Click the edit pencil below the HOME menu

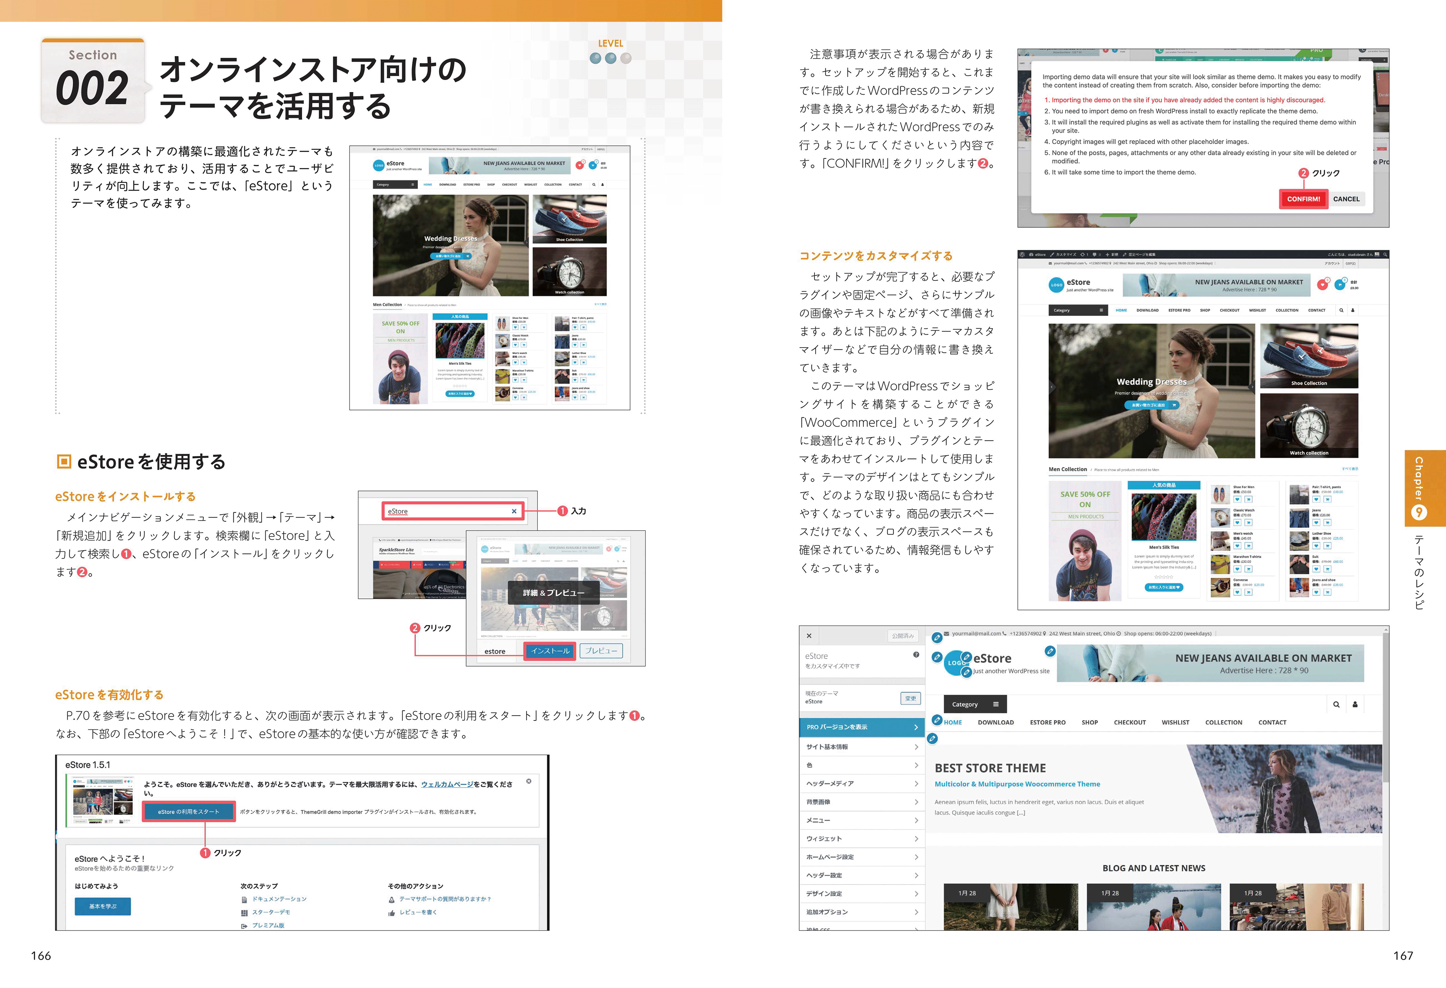coord(932,739)
